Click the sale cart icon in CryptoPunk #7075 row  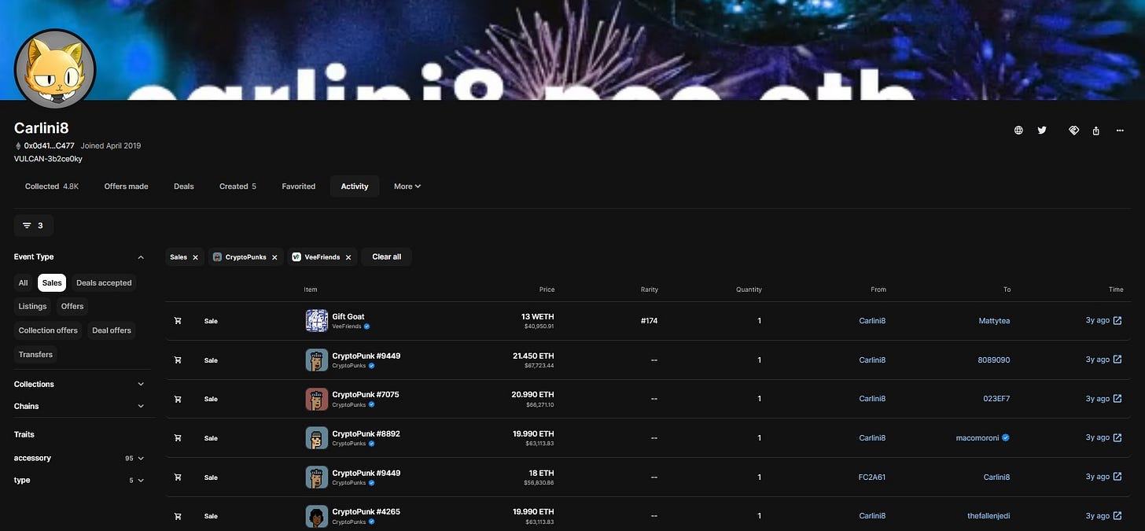(178, 399)
